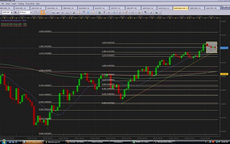230x144 pixels.
Task: Click the red EMA 360 indicator label
Action: click(x=14, y=26)
